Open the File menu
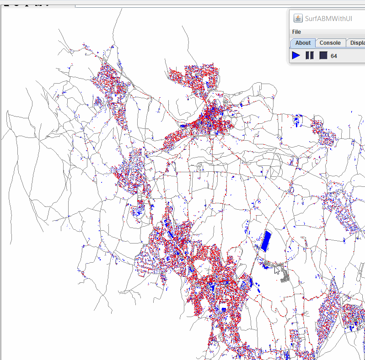365x360 pixels. click(x=296, y=32)
